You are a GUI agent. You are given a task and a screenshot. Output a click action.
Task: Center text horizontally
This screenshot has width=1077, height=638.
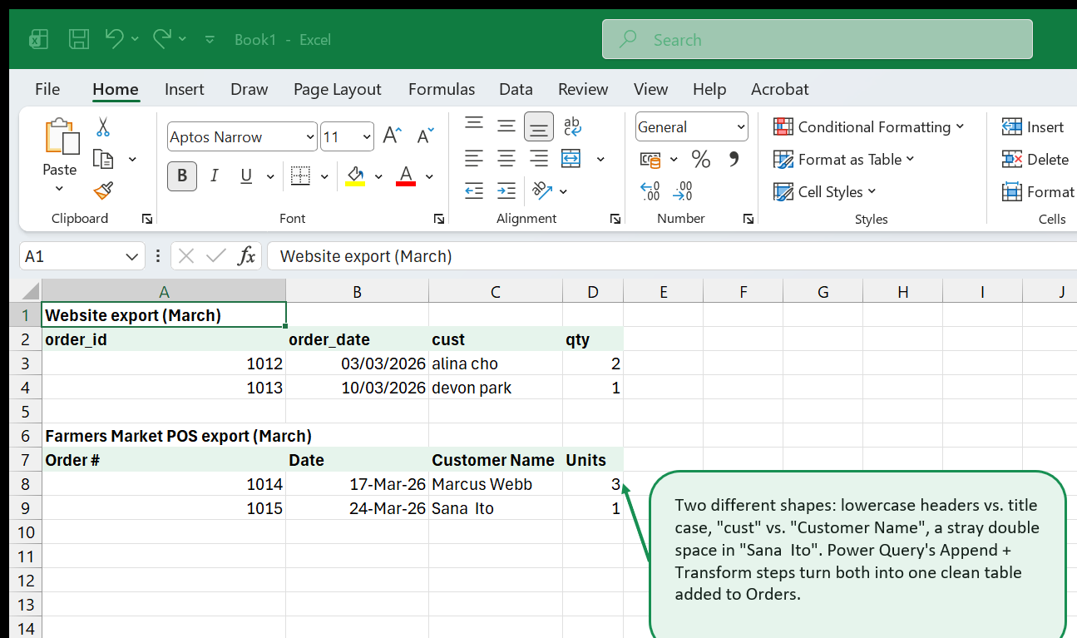(506, 158)
